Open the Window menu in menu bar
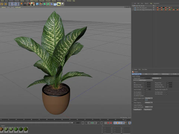This screenshot has height=134, width=179. 69,1
